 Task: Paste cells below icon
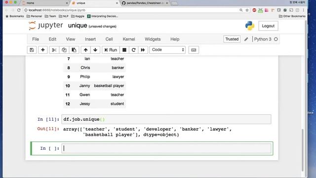(x=74, y=50)
